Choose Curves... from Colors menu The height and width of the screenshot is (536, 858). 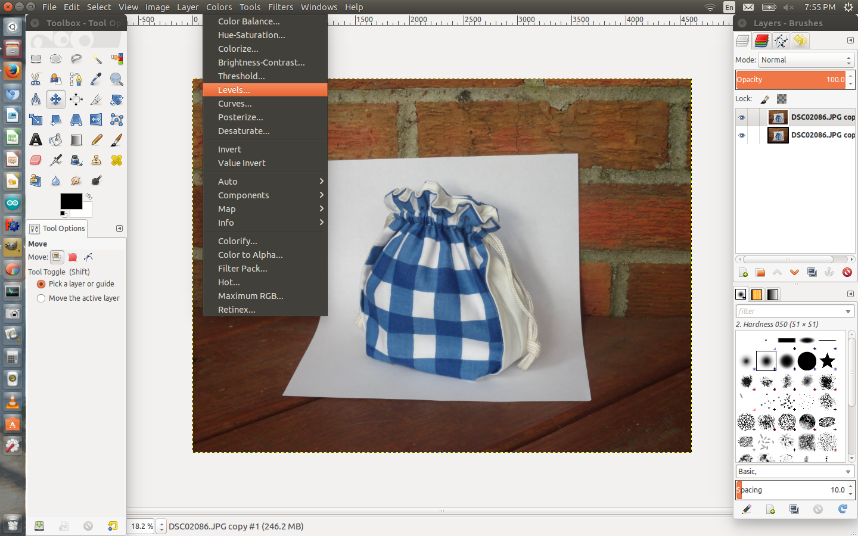pyautogui.click(x=265, y=104)
